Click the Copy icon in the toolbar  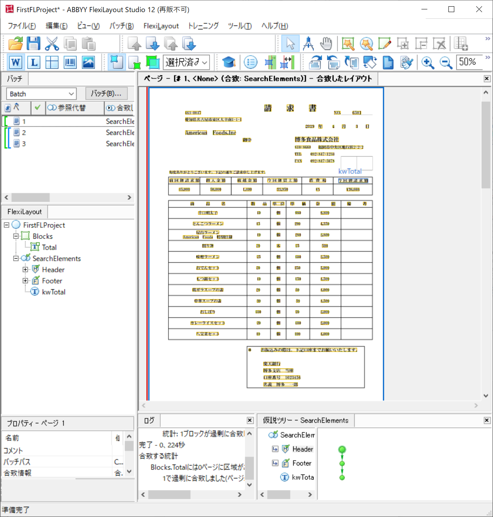70,43
